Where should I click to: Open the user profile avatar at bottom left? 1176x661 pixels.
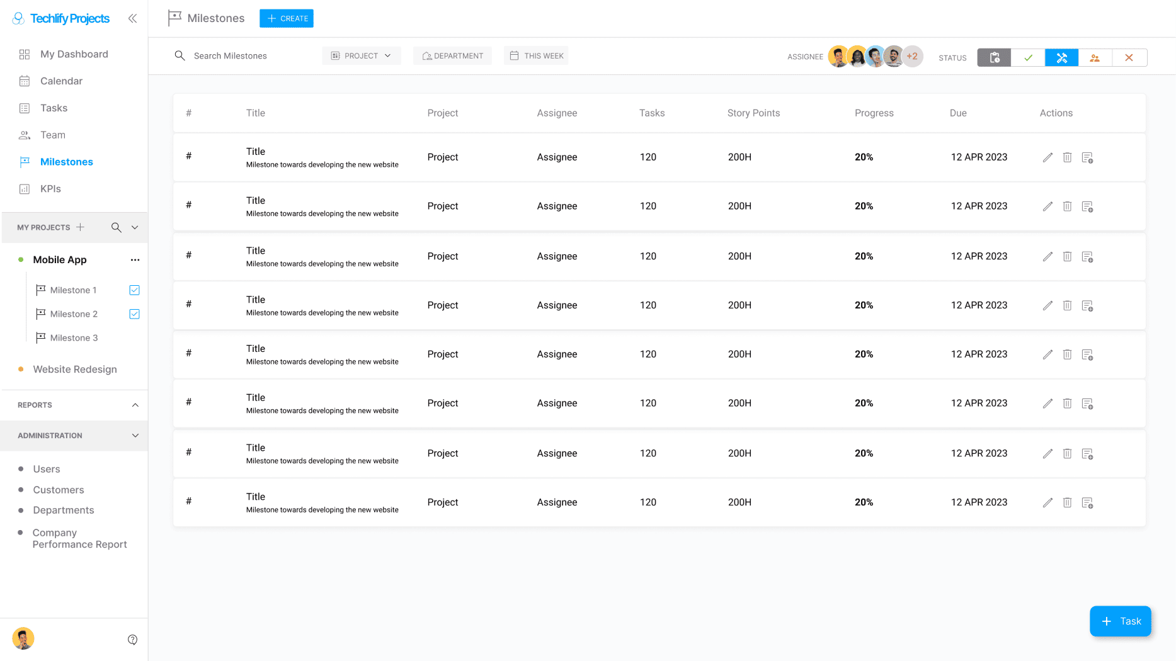click(23, 638)
